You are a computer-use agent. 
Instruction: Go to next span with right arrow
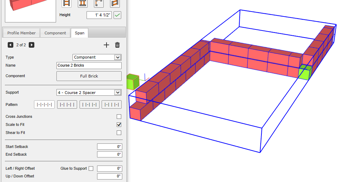coord(32,45)
